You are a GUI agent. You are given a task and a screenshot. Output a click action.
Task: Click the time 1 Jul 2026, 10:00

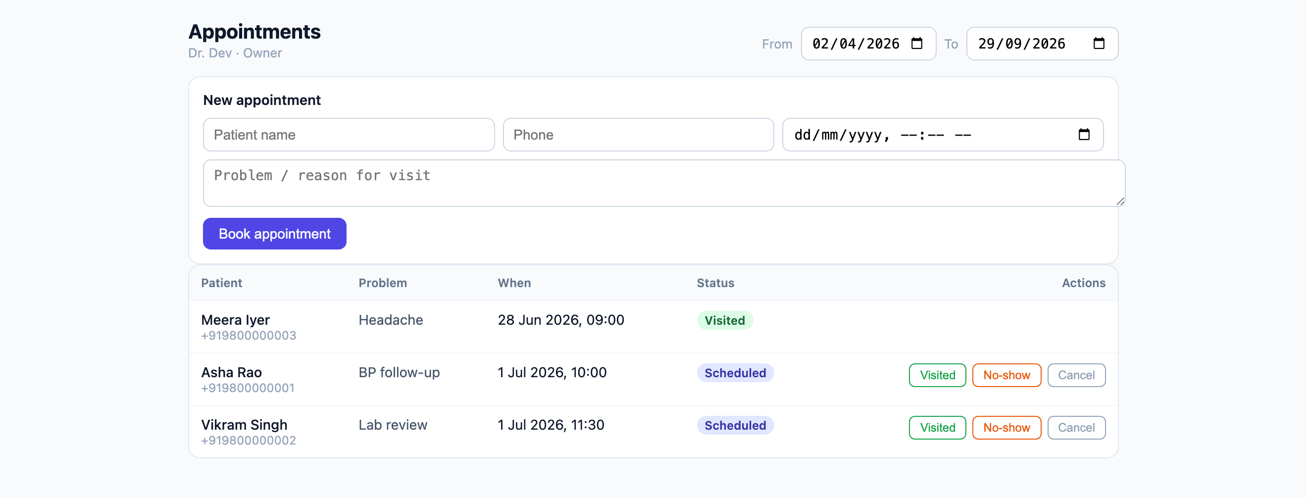552,373
